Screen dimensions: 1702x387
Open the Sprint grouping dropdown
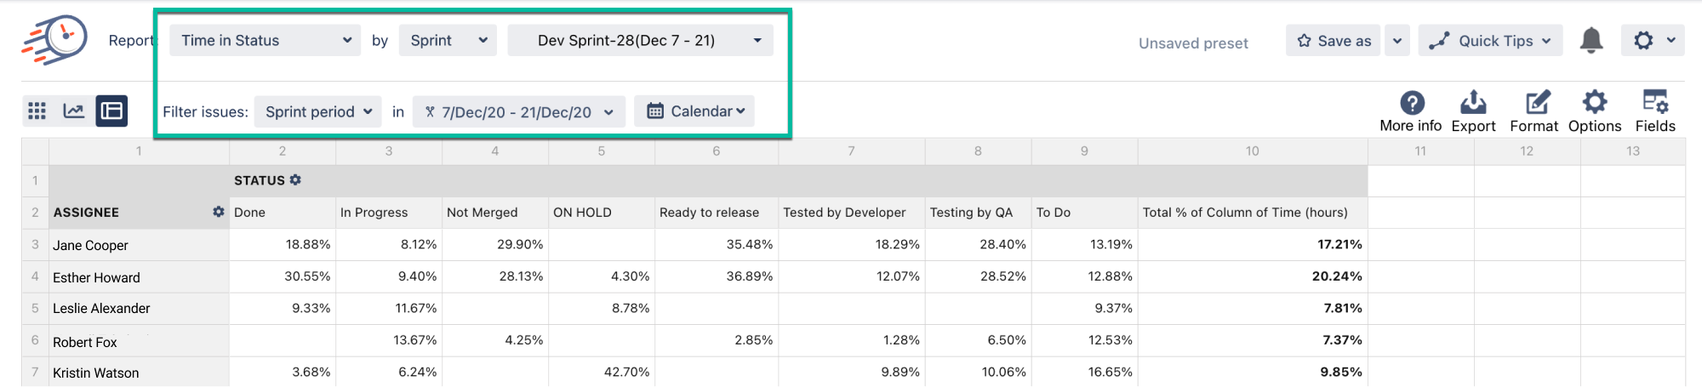(448, 41)
